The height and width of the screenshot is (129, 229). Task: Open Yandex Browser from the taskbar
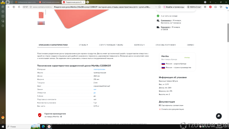(x=49, y=126)
